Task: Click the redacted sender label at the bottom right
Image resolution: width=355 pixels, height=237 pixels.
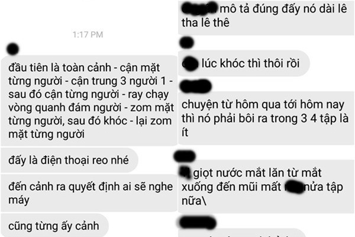Action: 197,223
